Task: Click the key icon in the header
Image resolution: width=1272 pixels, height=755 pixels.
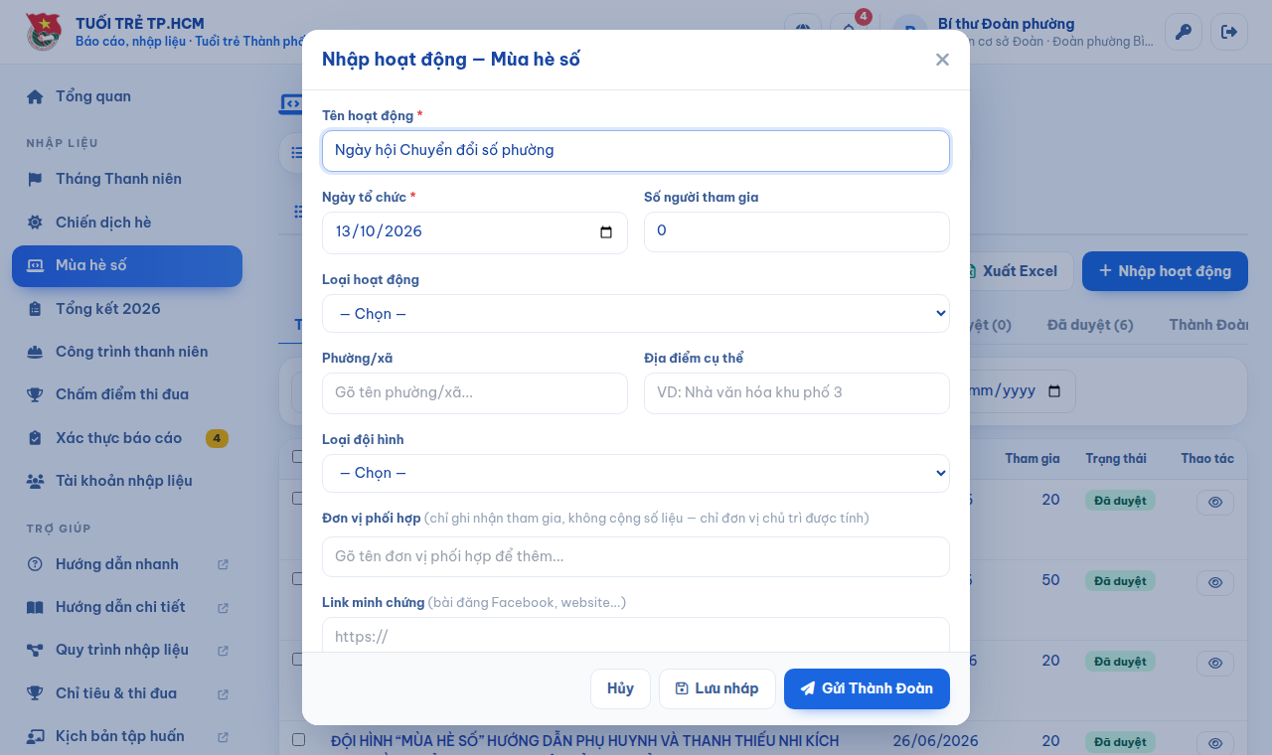Action: click(1184, 32)
